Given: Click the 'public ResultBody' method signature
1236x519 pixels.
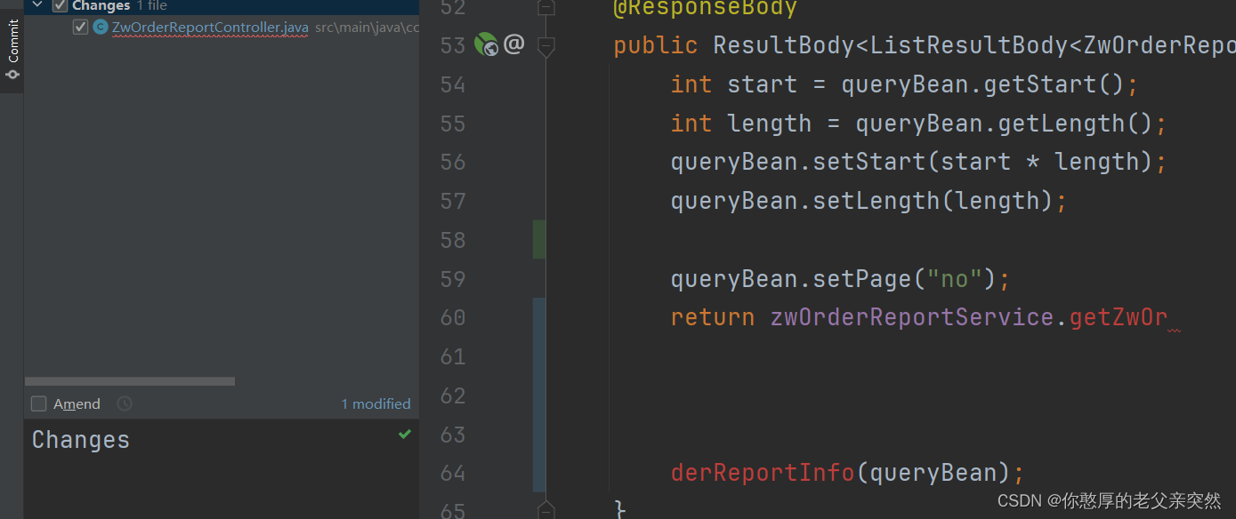Looking at the screenshot, I should pos(925,46).
